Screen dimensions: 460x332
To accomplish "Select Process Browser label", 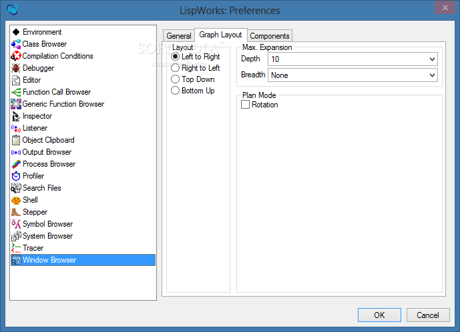I will (49, 164).
